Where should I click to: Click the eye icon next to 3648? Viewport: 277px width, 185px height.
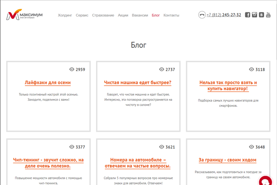[251, 147]
